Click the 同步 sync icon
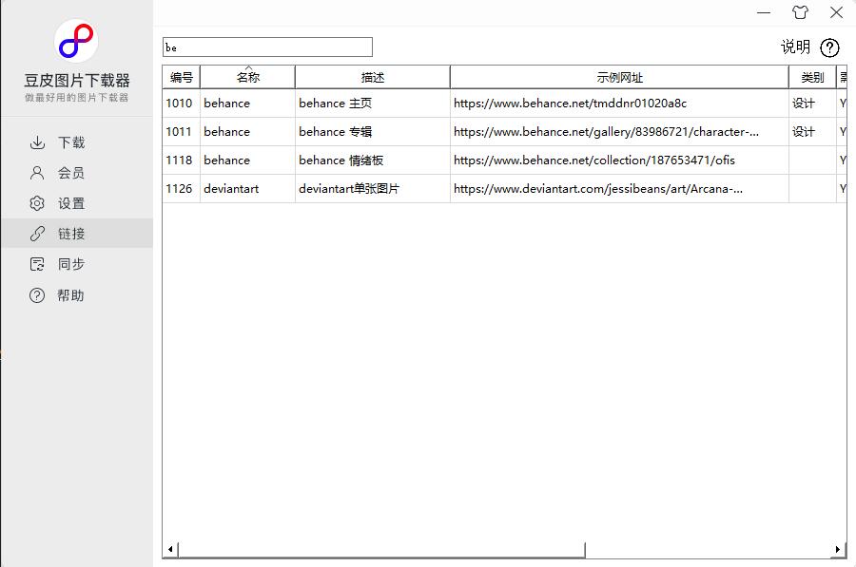The width and height of the screenshot is (856, 567). pyautogui.click(x=37, y=264)
